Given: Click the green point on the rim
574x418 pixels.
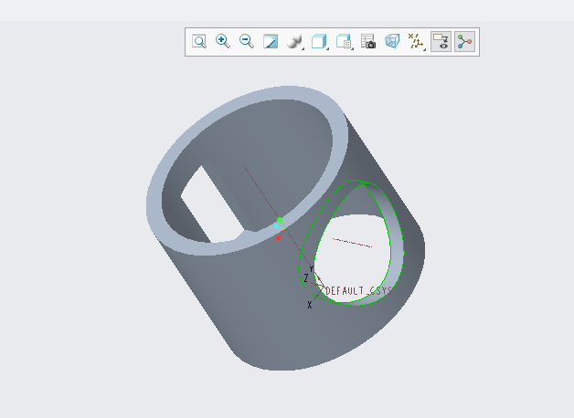Looking at the screenshot, I should 280,221.
